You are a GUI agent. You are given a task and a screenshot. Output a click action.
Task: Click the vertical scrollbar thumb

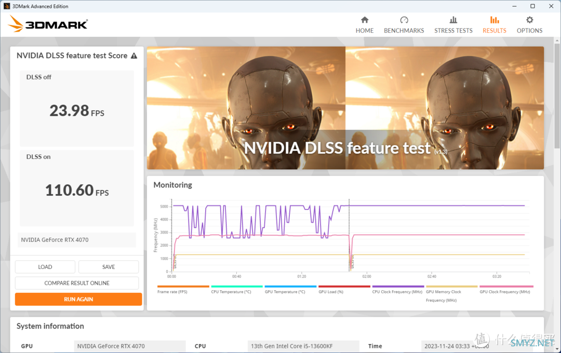coord(557,96)
